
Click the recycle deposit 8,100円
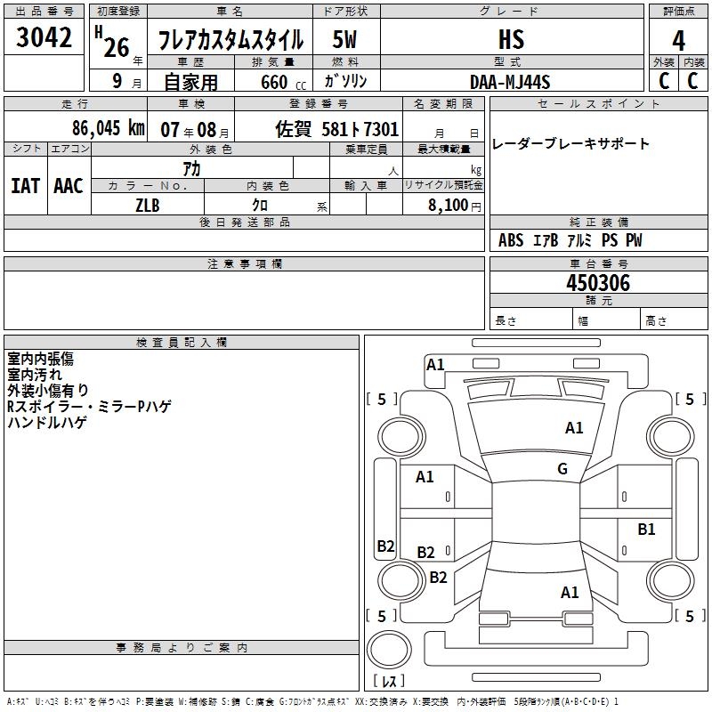(455, 206)
